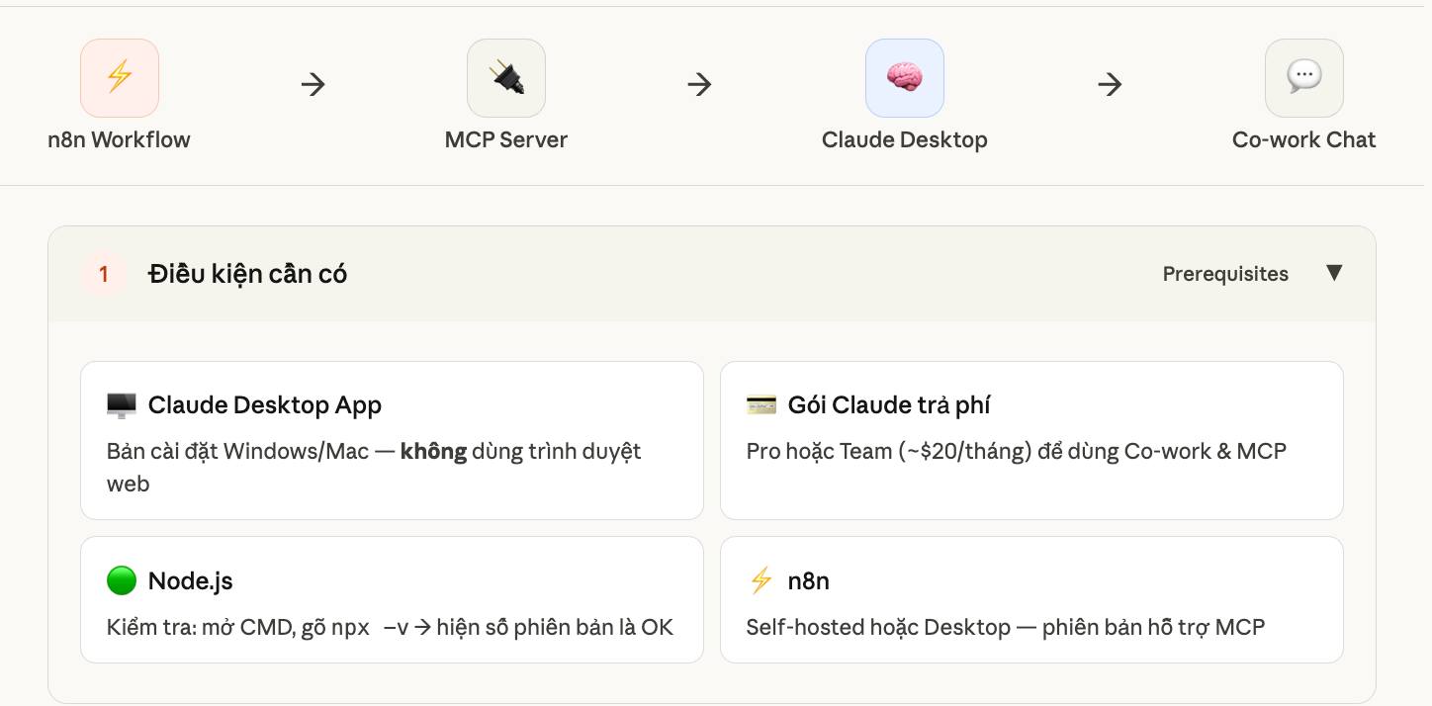Screen dimensions: 1432x706
Task: Click the green circle Node.js icon
Action: point(122,581)
